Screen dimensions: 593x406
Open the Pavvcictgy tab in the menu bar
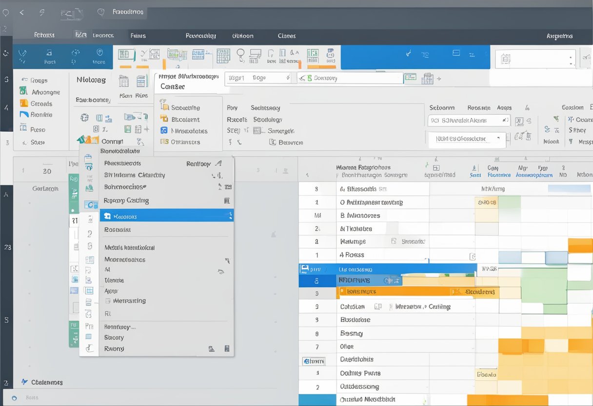[x=200, y=36]
